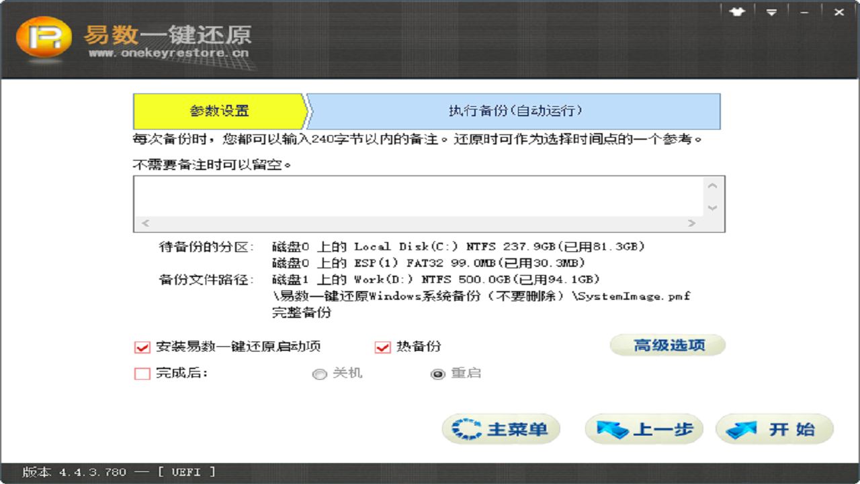Viewport: 860px width, 484px height.
Task: Uncheck 安装易数一键还原启动项 checkbox
Action: [142, 348]
